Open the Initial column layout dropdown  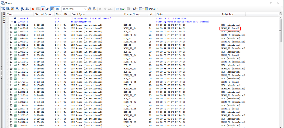pyautogui.click(x=157, y=9)
